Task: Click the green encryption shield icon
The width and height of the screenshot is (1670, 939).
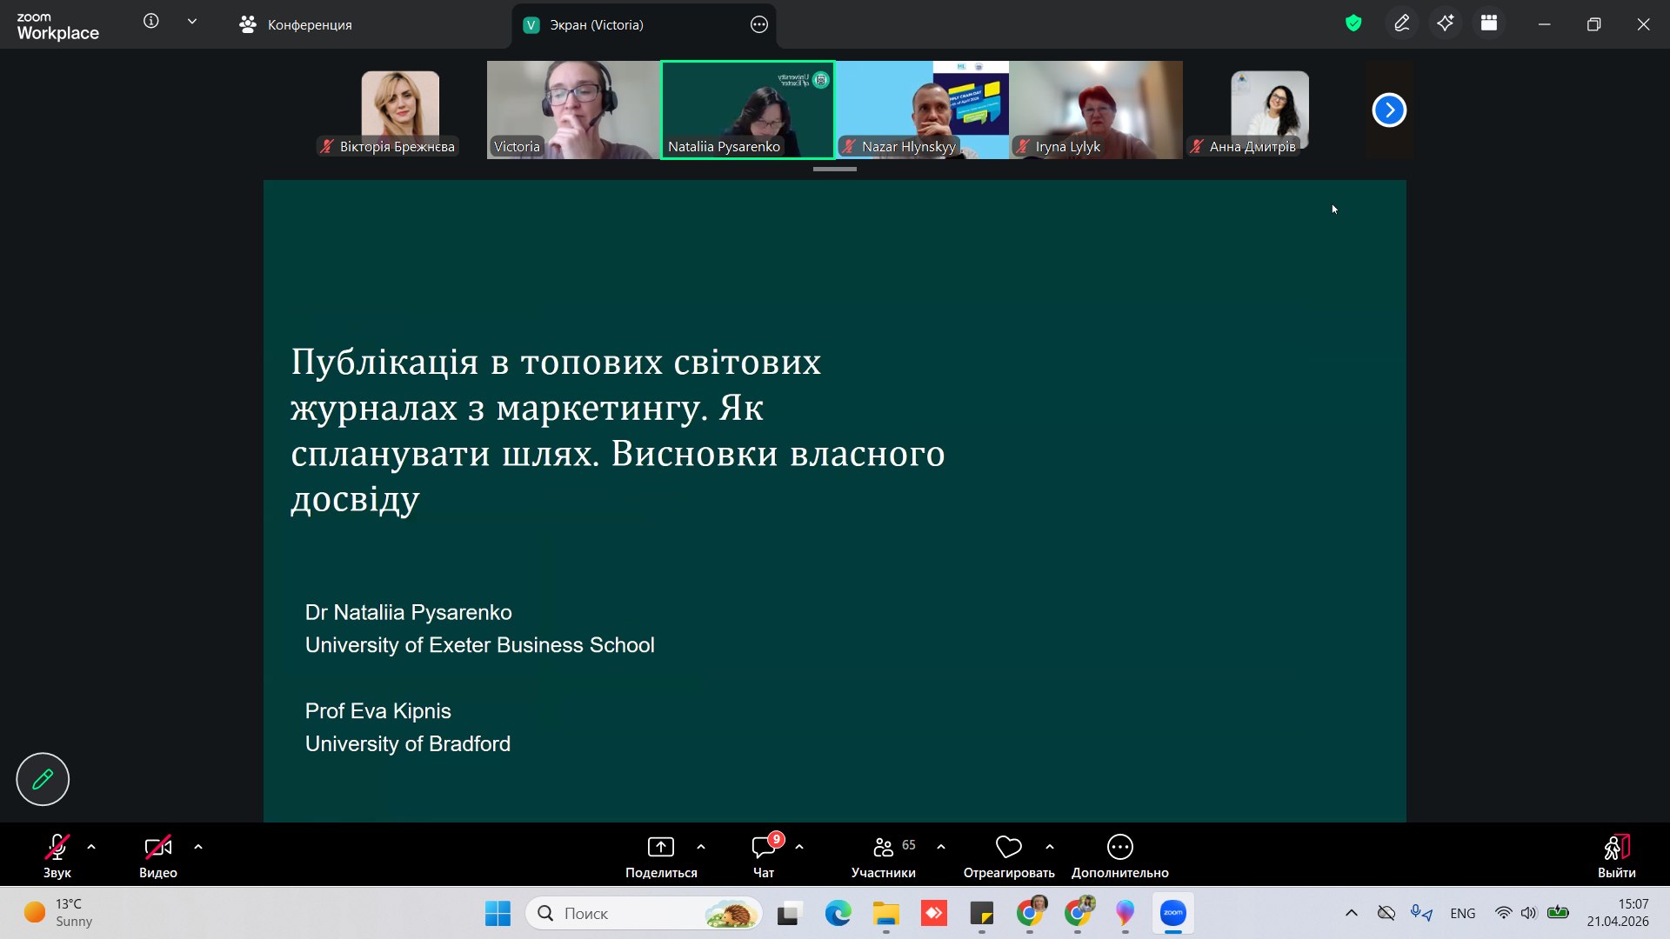Action: 1353,23
